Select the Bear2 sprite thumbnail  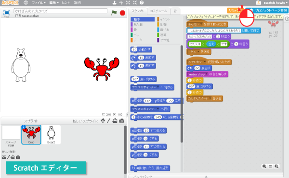[51, 135]
